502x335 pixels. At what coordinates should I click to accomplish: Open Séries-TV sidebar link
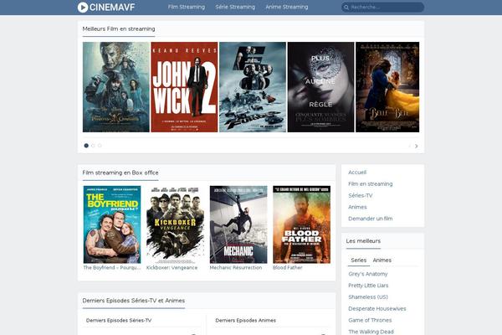tap(361, 195)
